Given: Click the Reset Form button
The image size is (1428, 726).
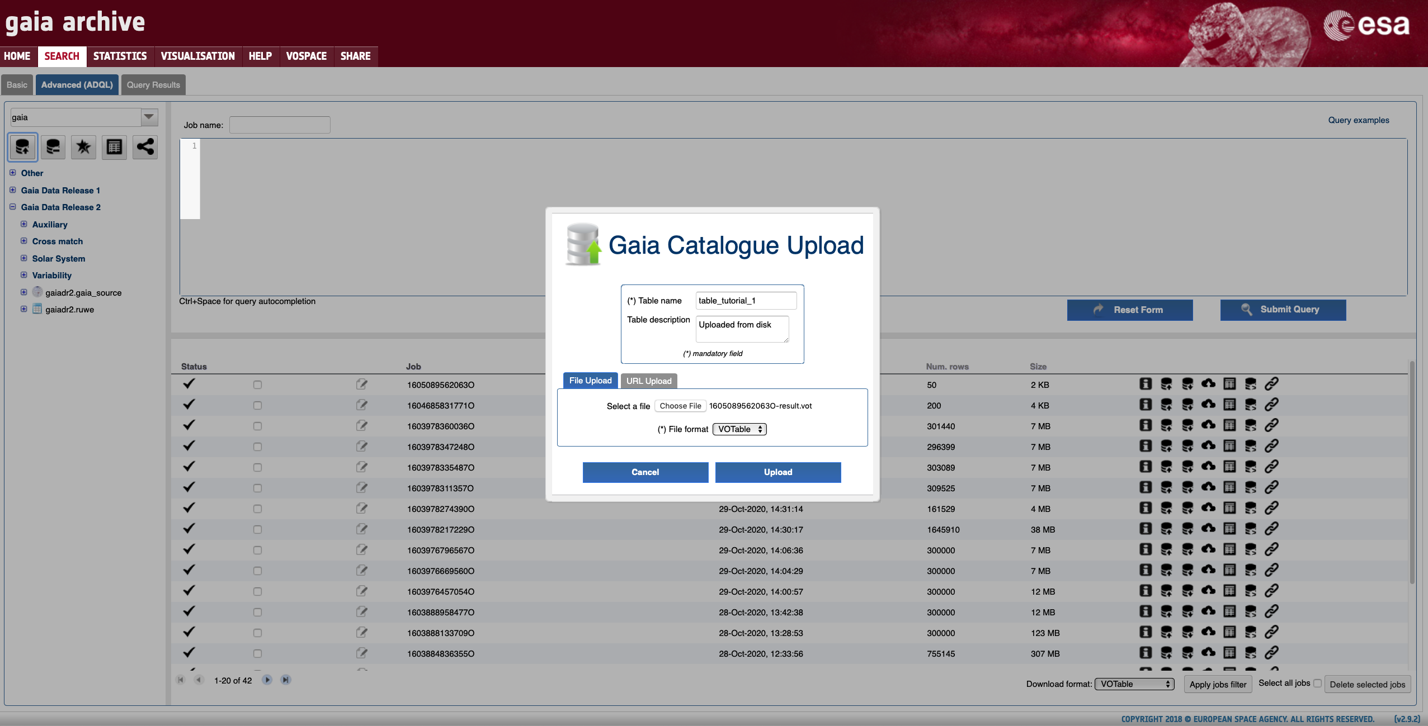Looking at the screenshot, I should (1130, 310).
